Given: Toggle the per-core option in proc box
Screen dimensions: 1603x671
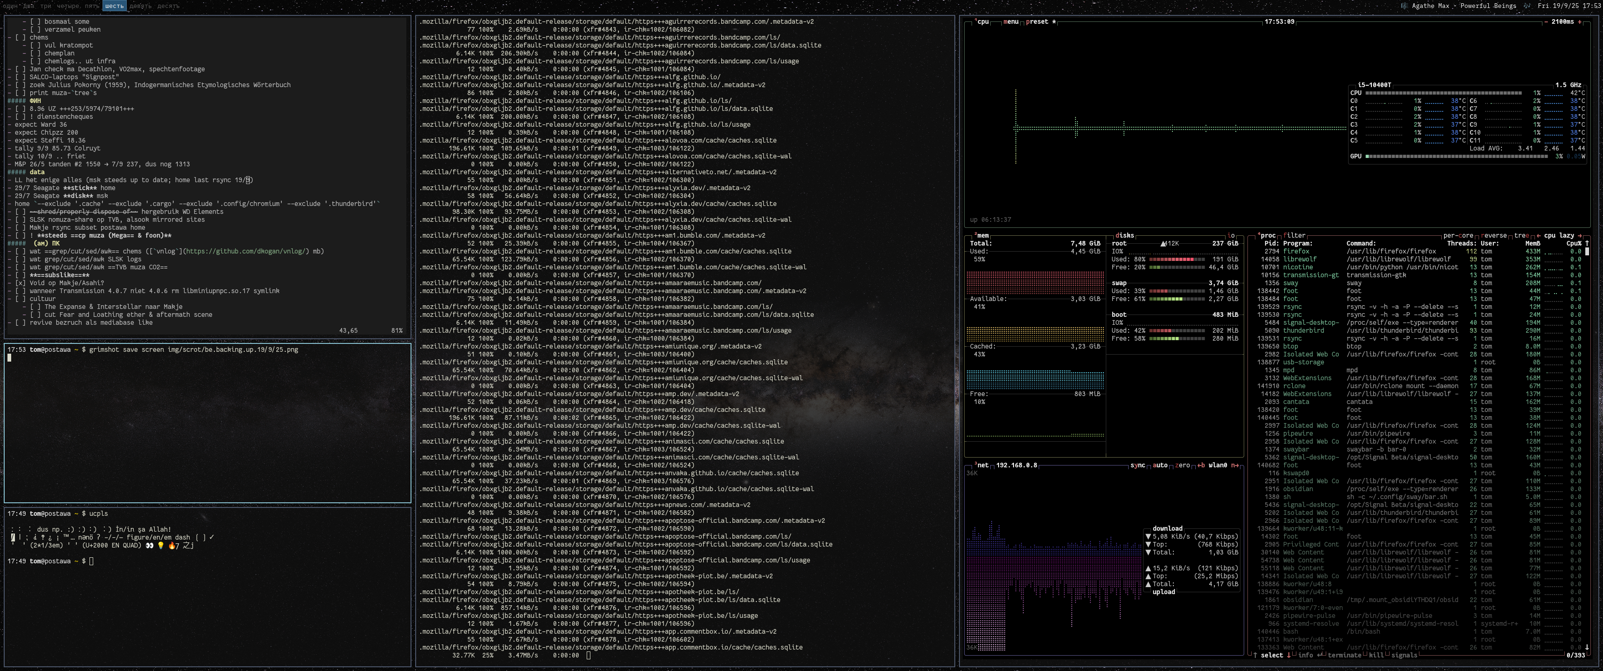Looking at the screenshot, I should pos(1458,236).
